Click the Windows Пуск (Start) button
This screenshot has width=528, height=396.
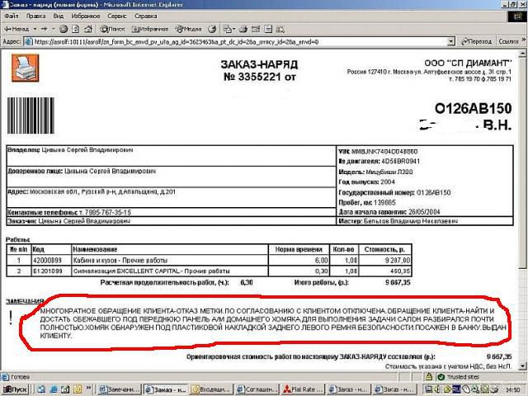15,389
